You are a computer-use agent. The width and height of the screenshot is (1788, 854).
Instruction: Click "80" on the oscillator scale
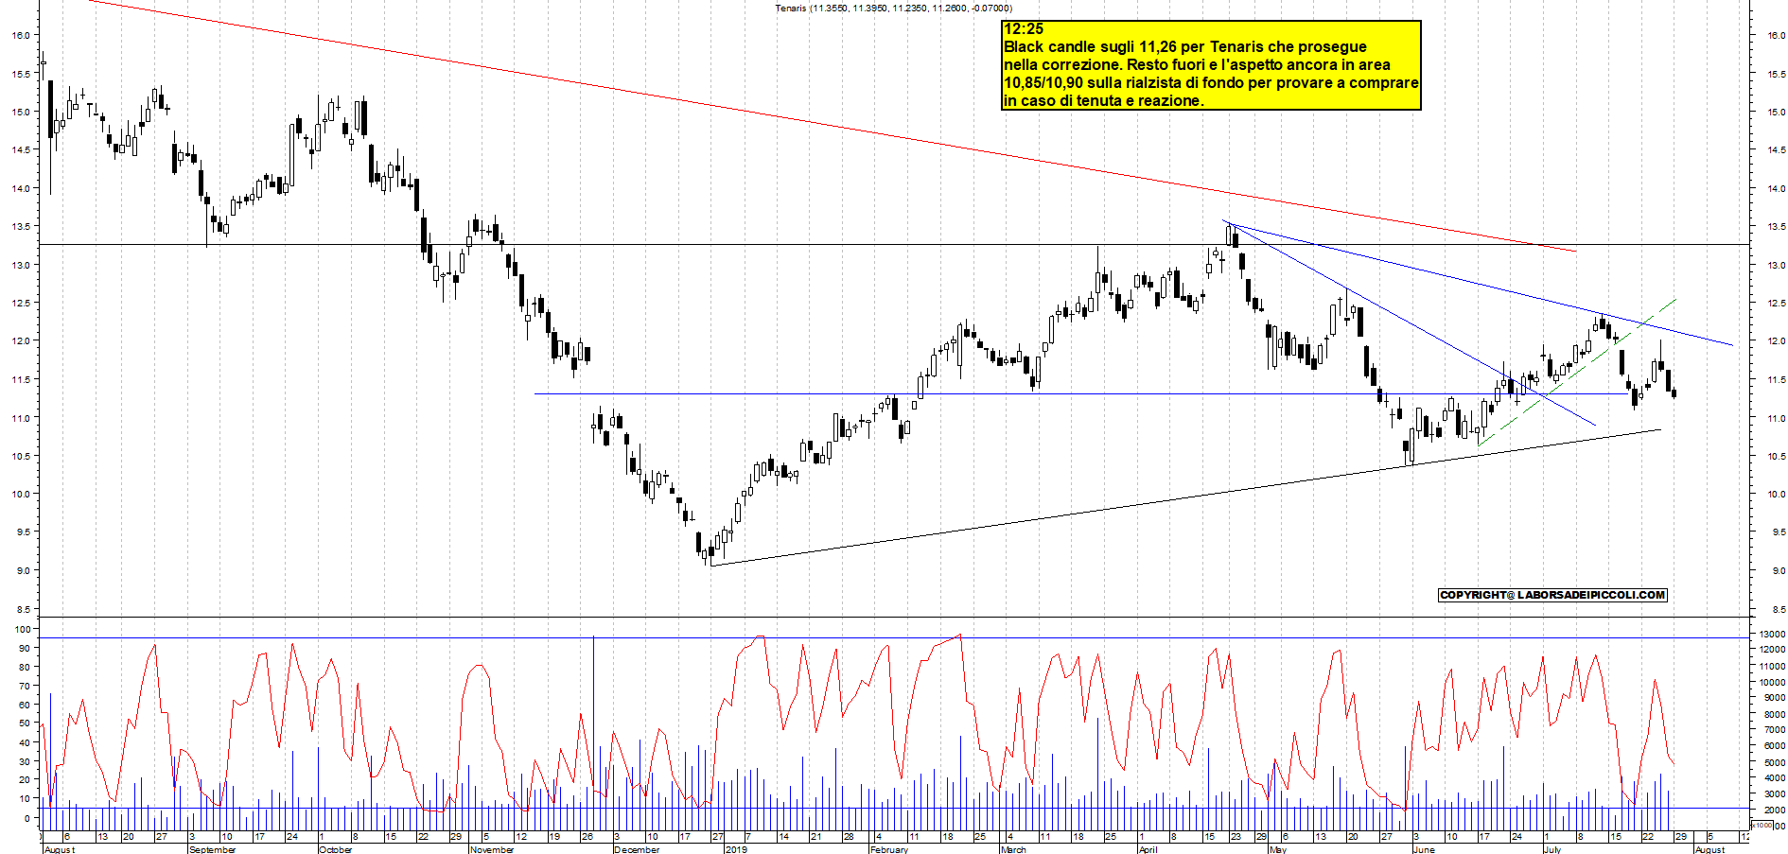(25, 668)
